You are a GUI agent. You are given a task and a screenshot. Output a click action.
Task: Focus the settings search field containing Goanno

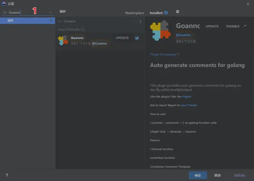coord(28,12)
